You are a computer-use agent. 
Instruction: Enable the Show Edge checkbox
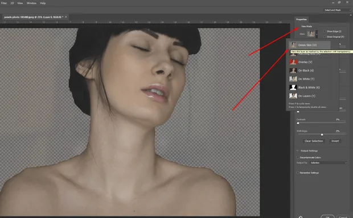pos(325,31)
